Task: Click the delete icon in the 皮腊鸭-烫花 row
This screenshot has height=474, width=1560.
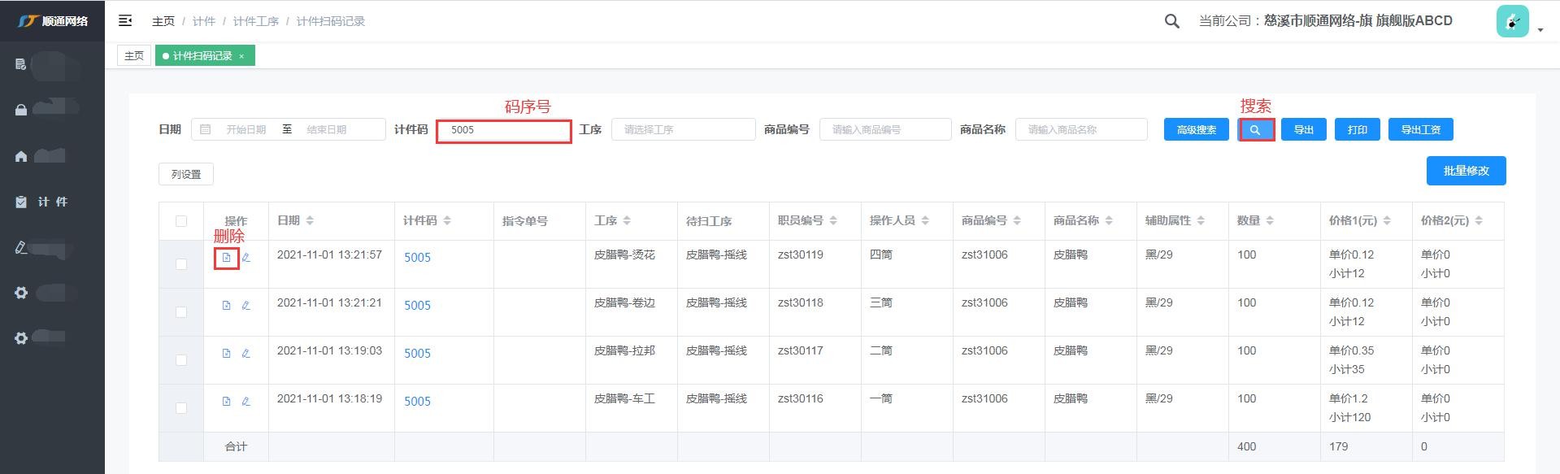Action: [x=227, y=258]
